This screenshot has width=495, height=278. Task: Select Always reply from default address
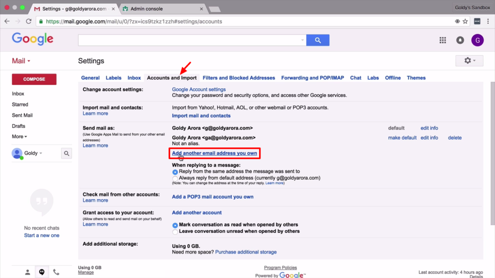coord(175,178)
